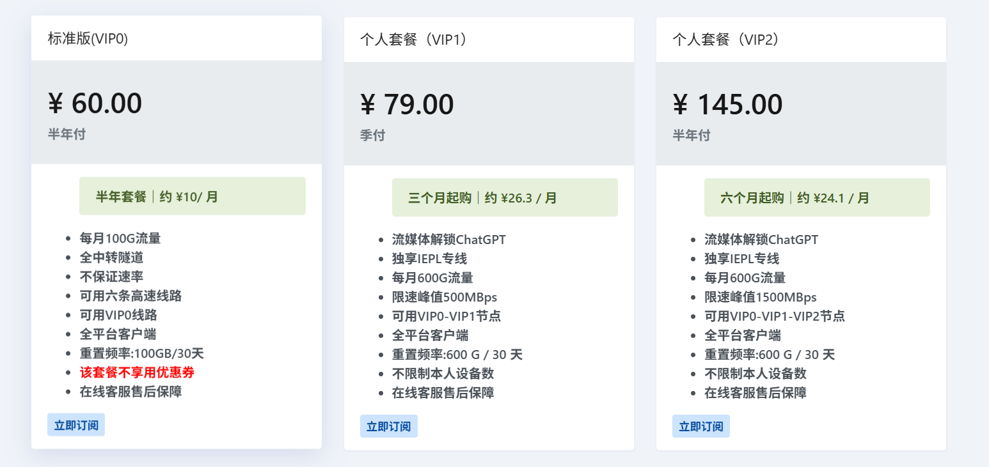
Task: Click the ¥60.00 price label
Action: tap(94, 104)
